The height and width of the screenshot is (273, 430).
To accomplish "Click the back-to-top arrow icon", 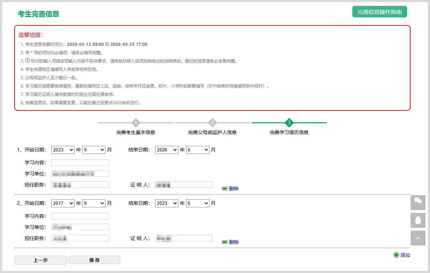I will point(418,238).
